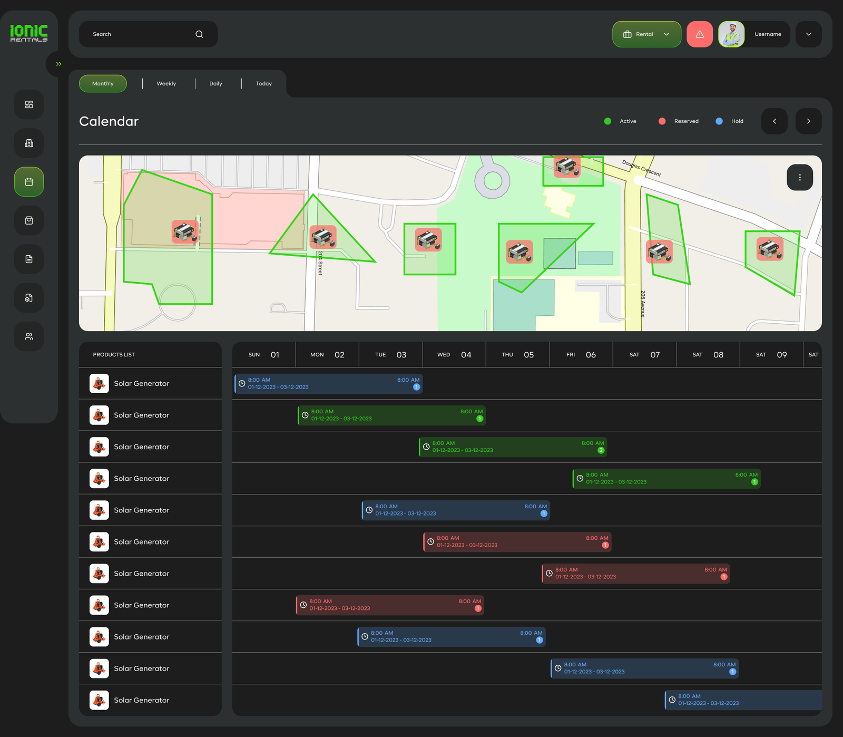Click the generator marker near Douglas Crescent
Image resolution: width=843 pixels, height=737 pixels.
[x=567, y=167]
